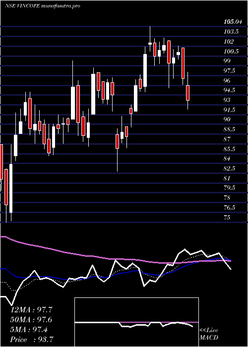Click the 96 price axis label
The width and height of the screenshot is (248, 347).
click(x=227, y=80)
